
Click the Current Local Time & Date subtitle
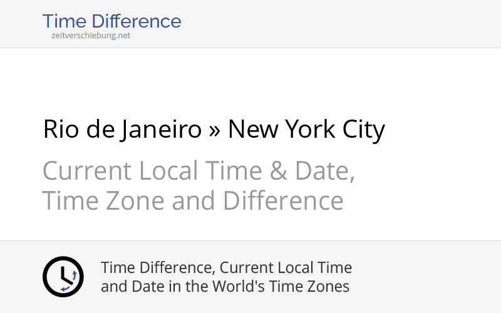point(199,171)
